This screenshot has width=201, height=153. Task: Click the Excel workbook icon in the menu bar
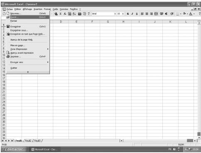4,9
